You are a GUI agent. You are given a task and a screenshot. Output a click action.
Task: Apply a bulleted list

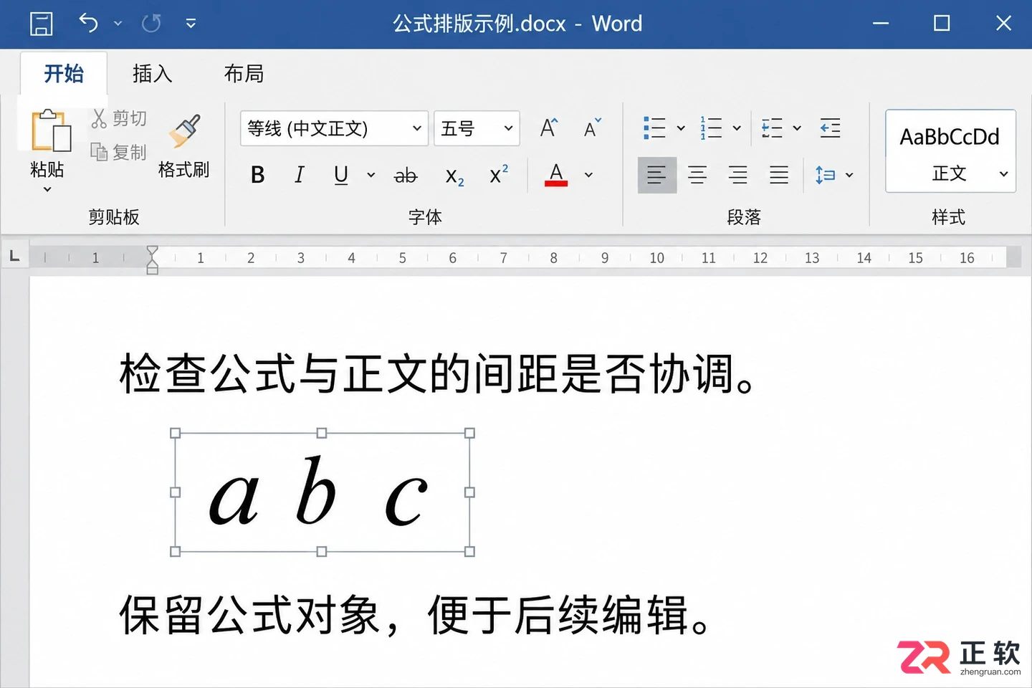(x=654, y=128)
